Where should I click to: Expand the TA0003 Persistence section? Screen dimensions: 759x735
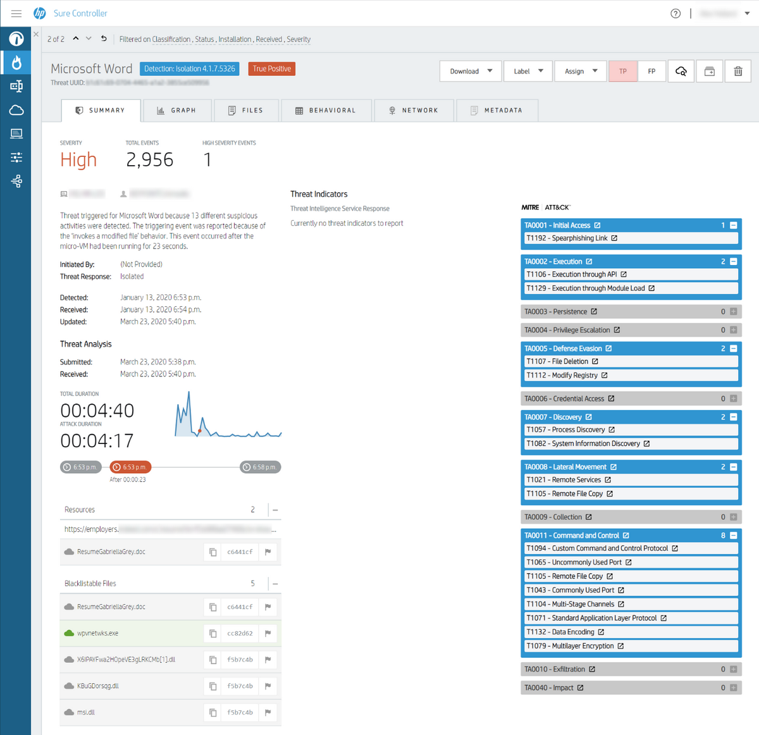pos(734,311)
